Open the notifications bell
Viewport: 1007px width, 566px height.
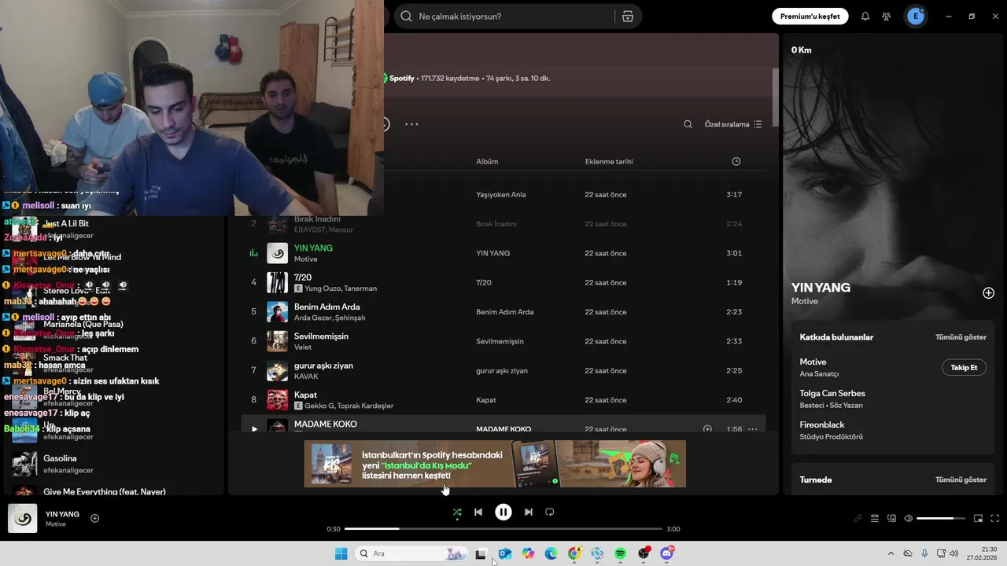pyautogui.click(x=865, y=17)
